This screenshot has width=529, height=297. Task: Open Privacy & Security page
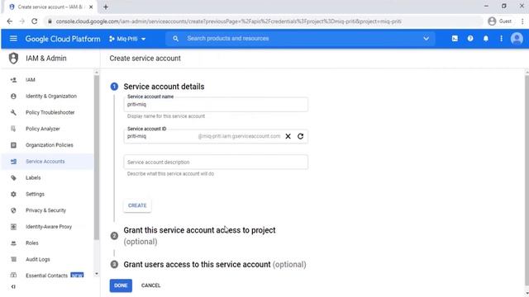pyautogui.click(x=46, y=210)
